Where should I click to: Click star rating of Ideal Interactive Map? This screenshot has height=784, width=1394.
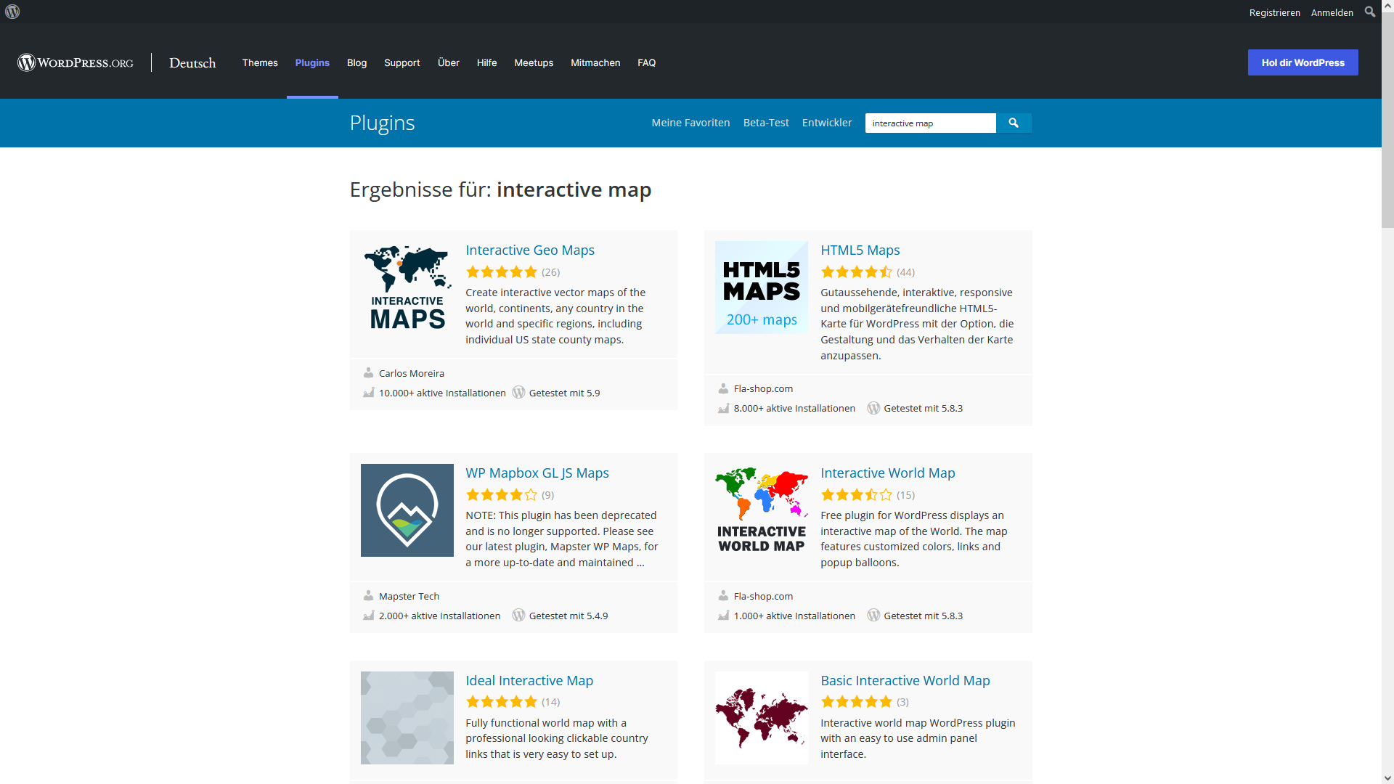tap(502, 702)
